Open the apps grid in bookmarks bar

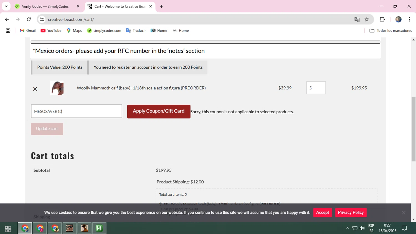8,31
